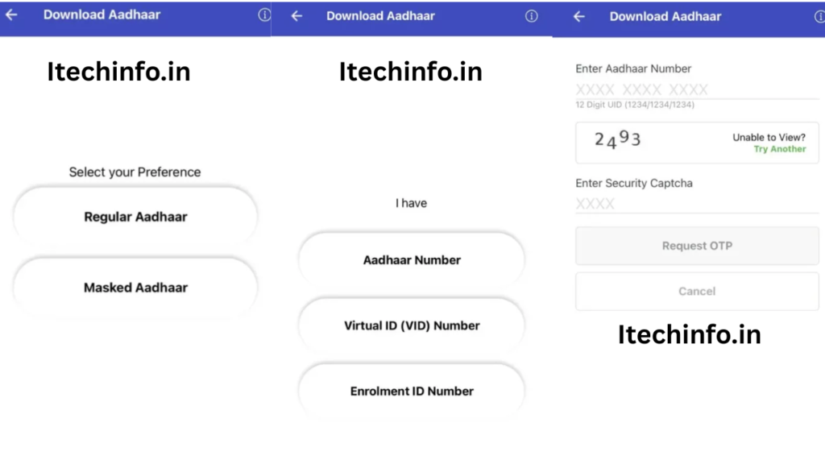
Task: Click the "Enter Aadhaar Number" label
Action: tap(633, 68)
